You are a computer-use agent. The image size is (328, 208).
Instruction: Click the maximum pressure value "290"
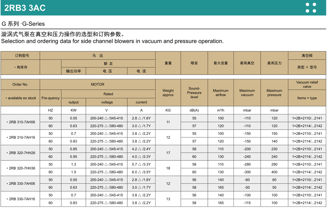coord(274,165)
